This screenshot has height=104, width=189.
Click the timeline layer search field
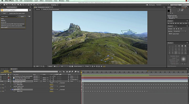pos(35,72)
